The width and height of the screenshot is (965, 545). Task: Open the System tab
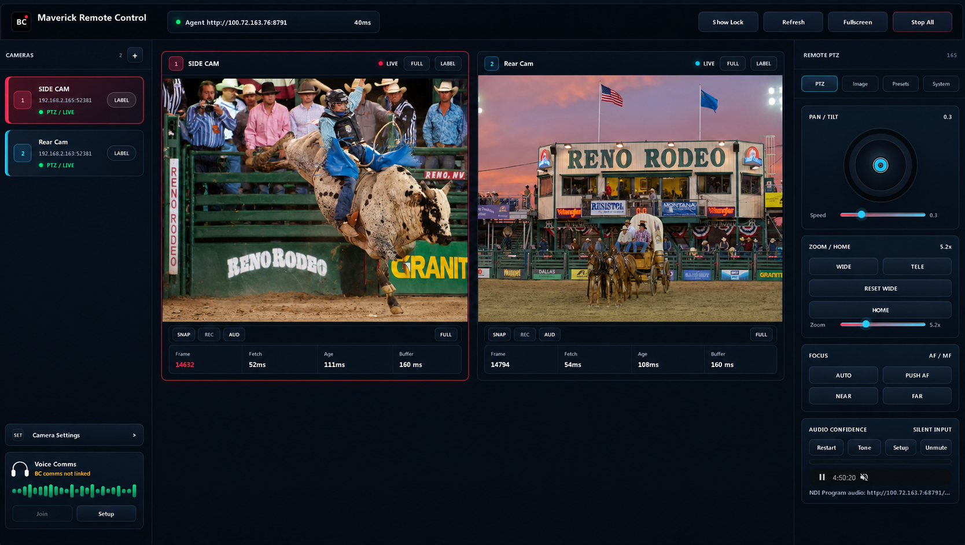pos(941,84)
